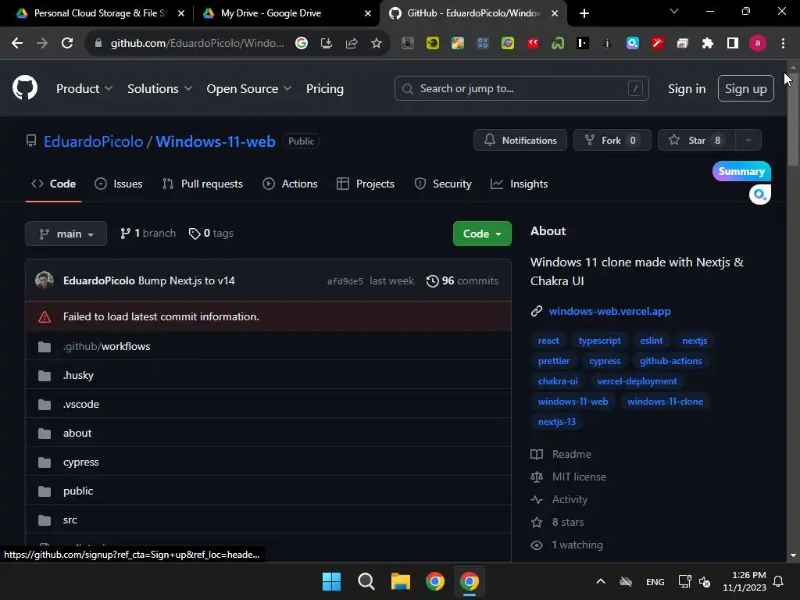
Task: Click the tab search chevron in title bar
Action: tap(674, 11)
